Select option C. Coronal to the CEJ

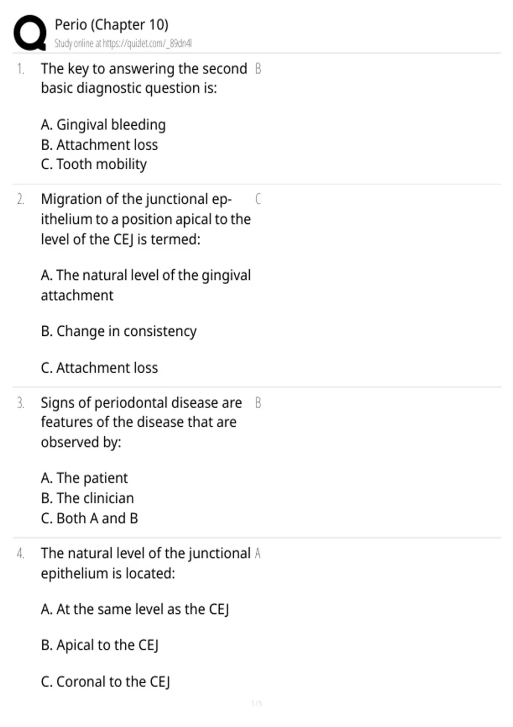(106, 682)
